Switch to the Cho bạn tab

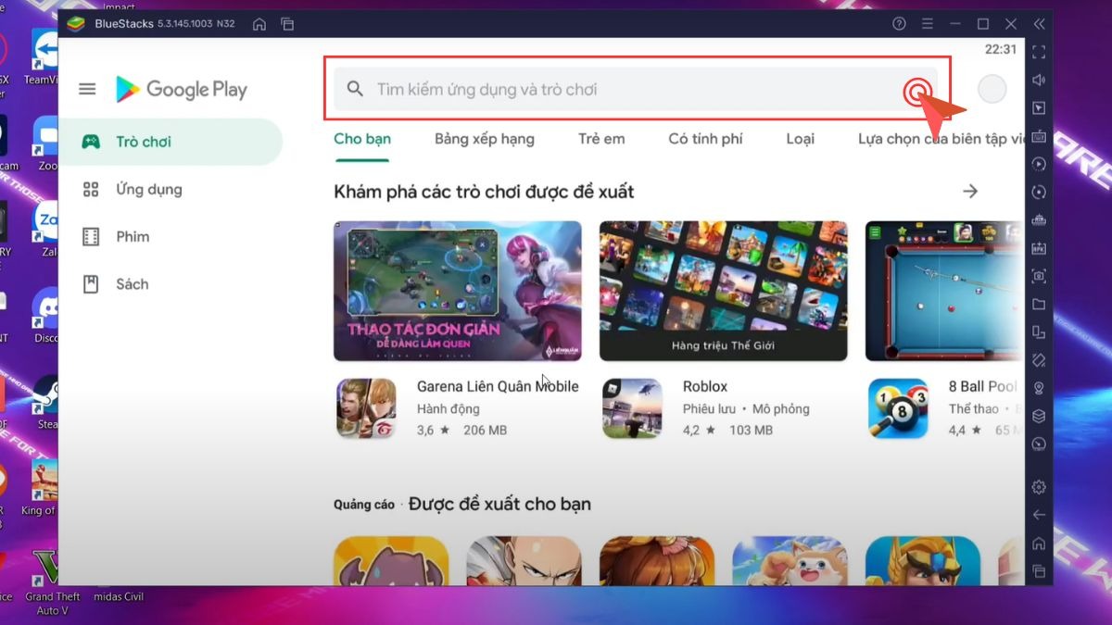(x=362, y=139)
